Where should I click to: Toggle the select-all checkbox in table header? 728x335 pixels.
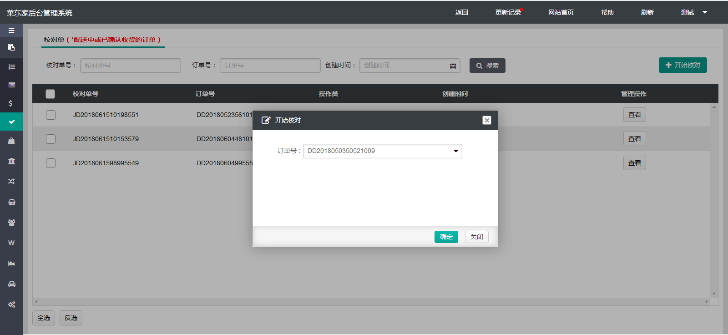point(50,94)
